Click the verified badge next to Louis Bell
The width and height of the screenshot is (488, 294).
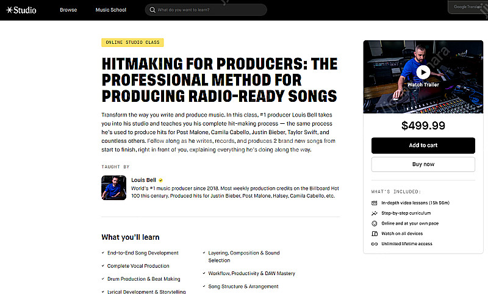click(x=160, y=180)
